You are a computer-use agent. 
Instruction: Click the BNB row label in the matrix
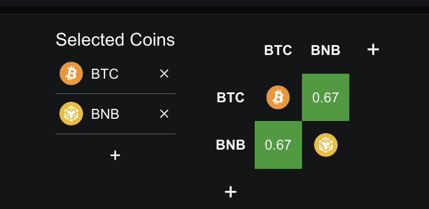point(230,145)
